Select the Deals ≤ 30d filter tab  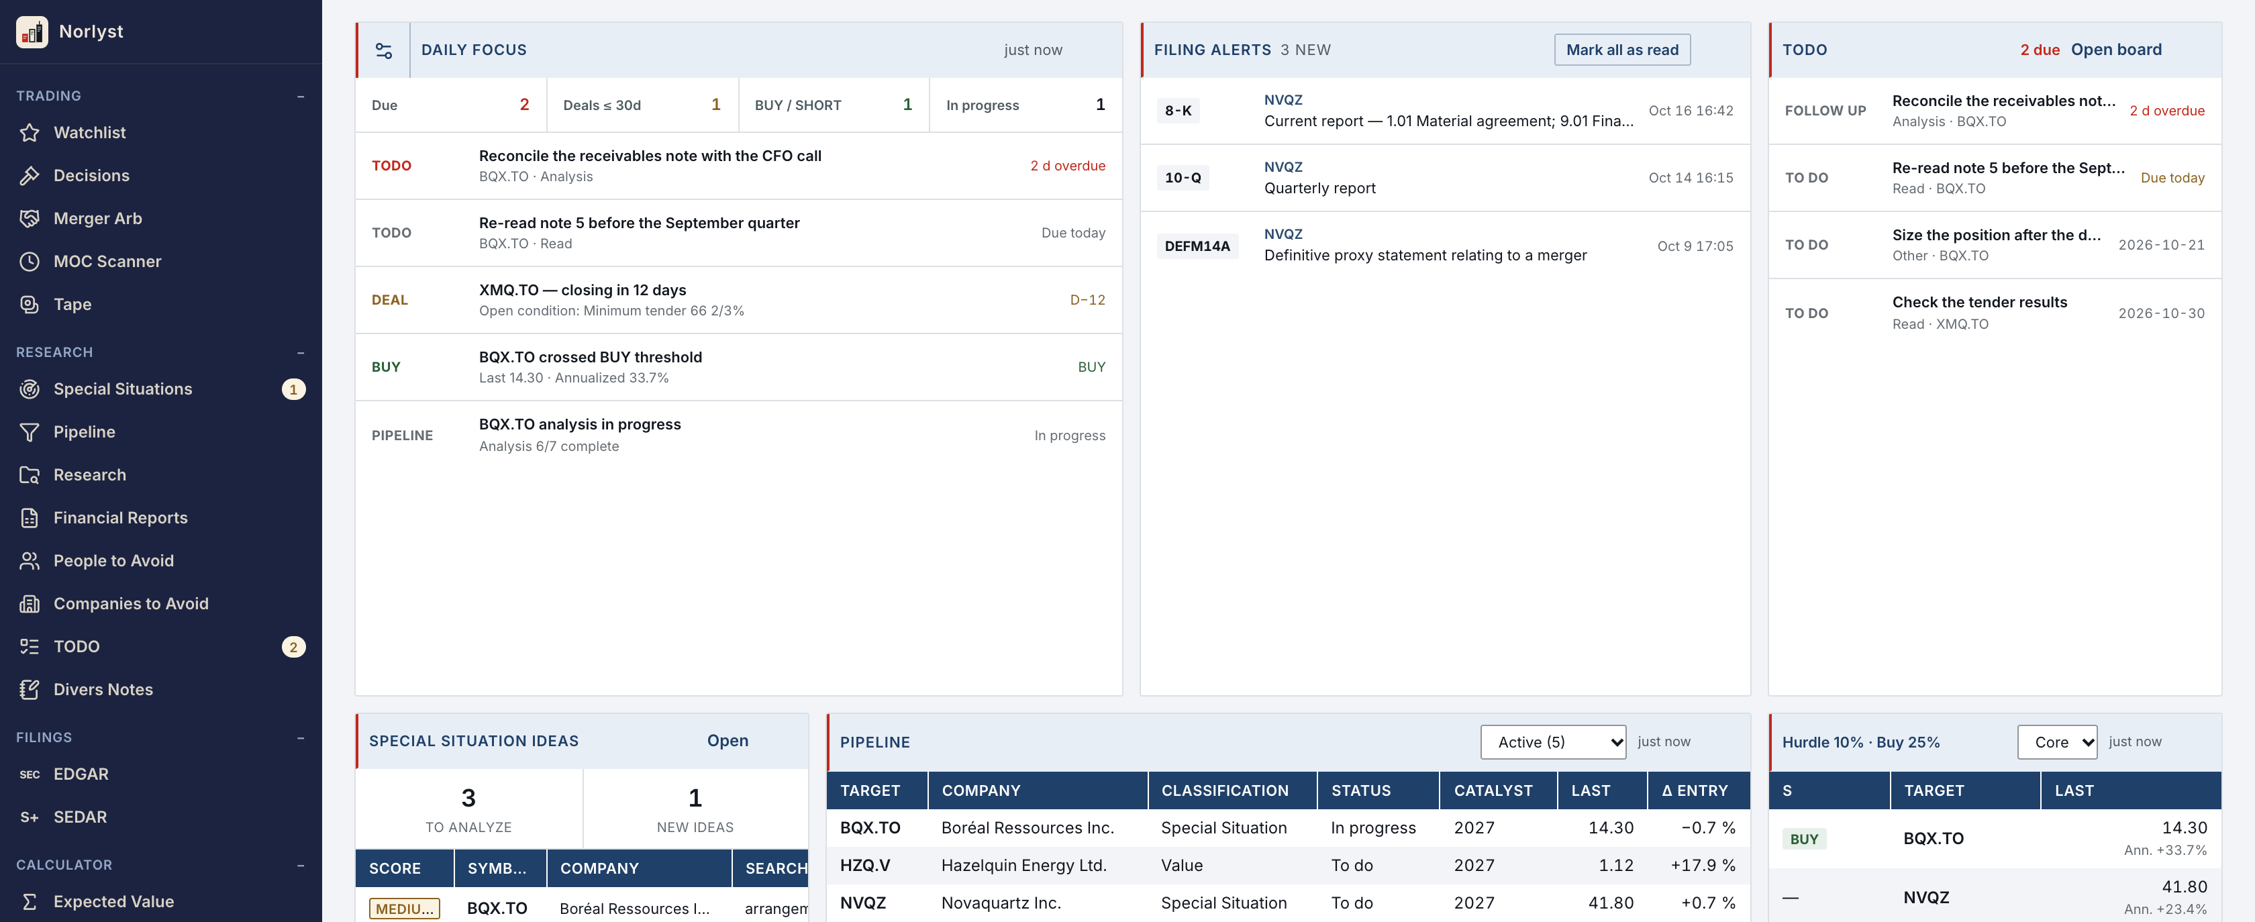pos(642,105)
